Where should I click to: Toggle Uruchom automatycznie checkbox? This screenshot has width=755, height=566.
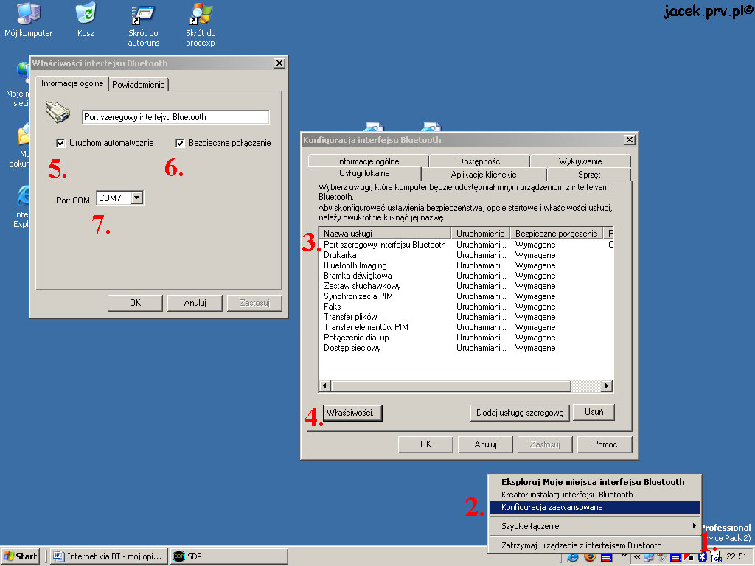point(60,143)
